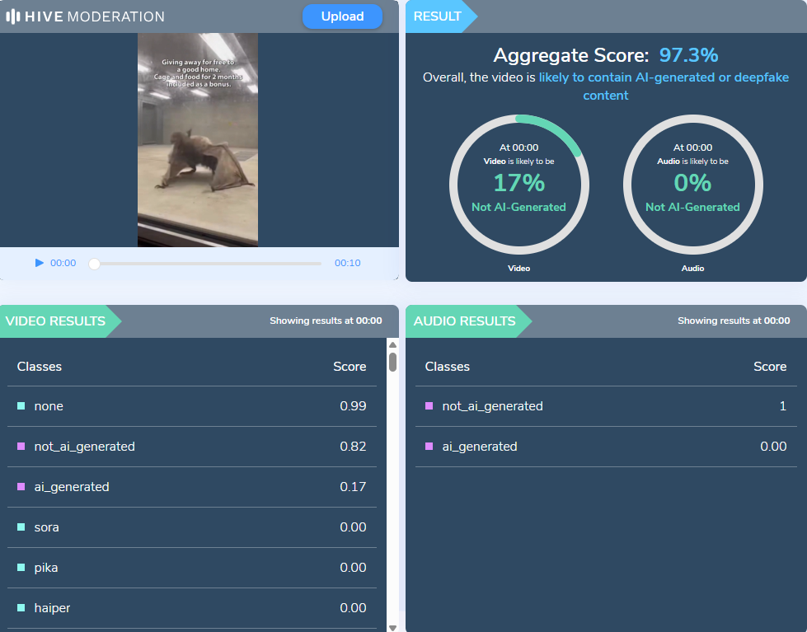Click the Hive Moderation logo icon
Screen dimensions: 807x632
(x=13, y=16)
